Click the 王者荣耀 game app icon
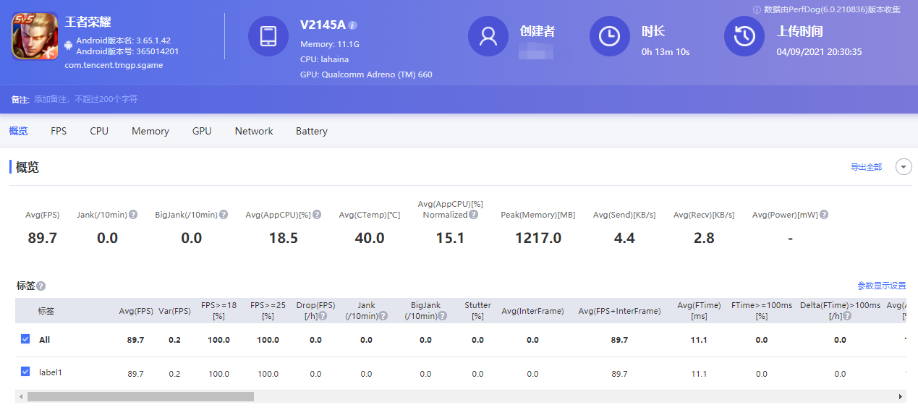The image size is (918, 410). (35, 36)
